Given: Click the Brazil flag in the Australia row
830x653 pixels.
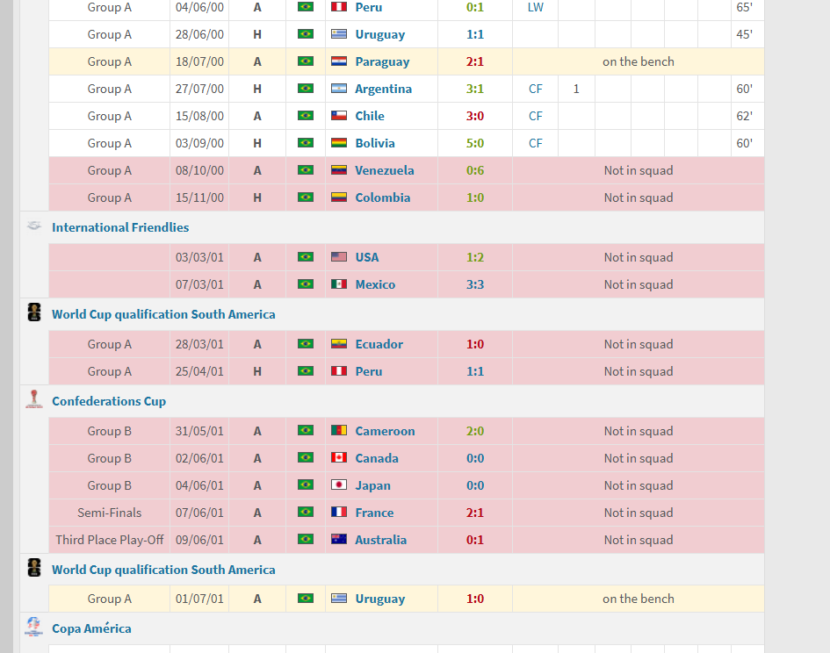Looking at the screenshot, I should click(x=306, y=540).
